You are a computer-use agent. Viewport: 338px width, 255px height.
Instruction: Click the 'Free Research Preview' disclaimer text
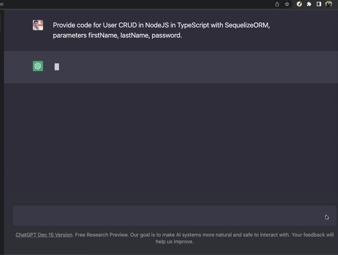(x=101, y=235)
